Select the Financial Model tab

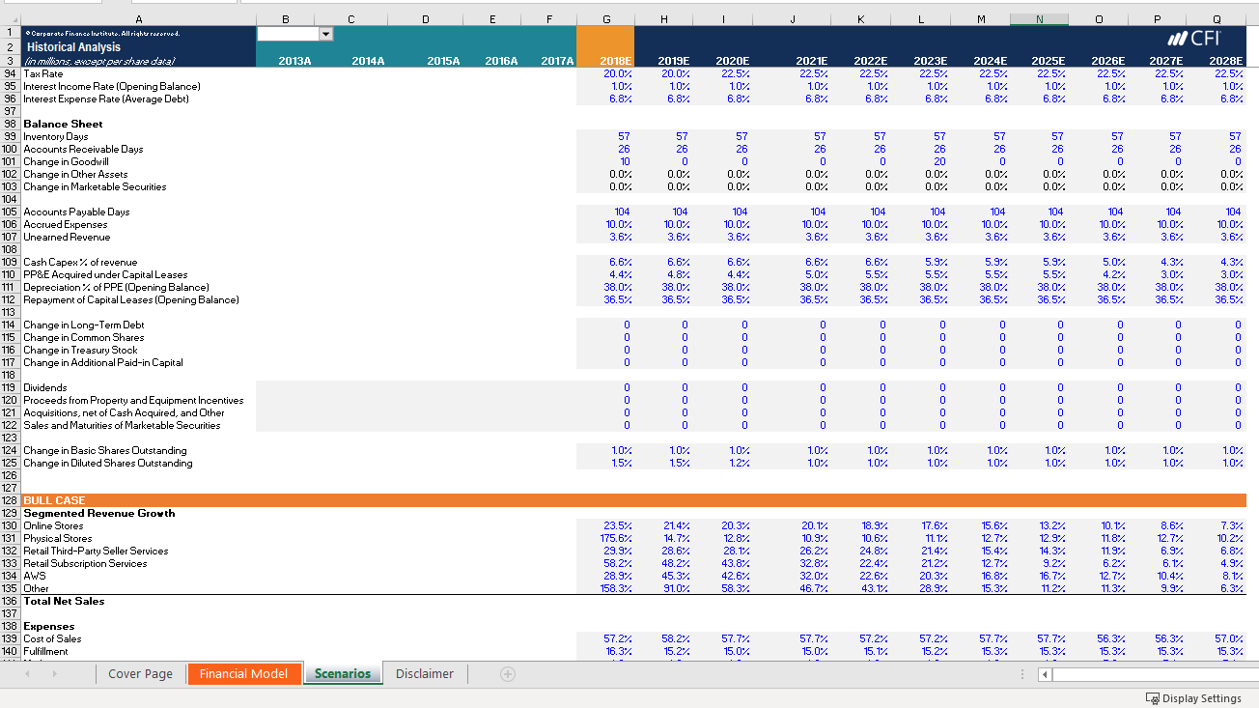244,673
